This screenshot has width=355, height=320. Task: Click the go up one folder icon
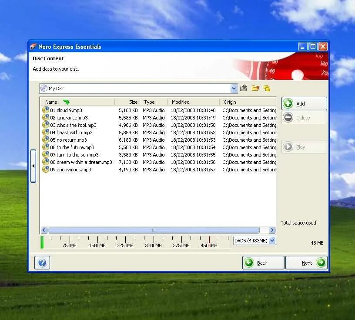tap(243, 88)
